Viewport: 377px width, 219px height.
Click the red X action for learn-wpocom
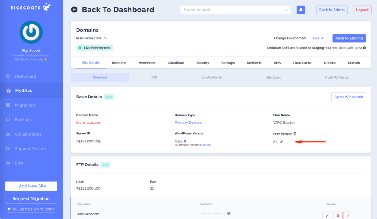click(x=348, y=215)
